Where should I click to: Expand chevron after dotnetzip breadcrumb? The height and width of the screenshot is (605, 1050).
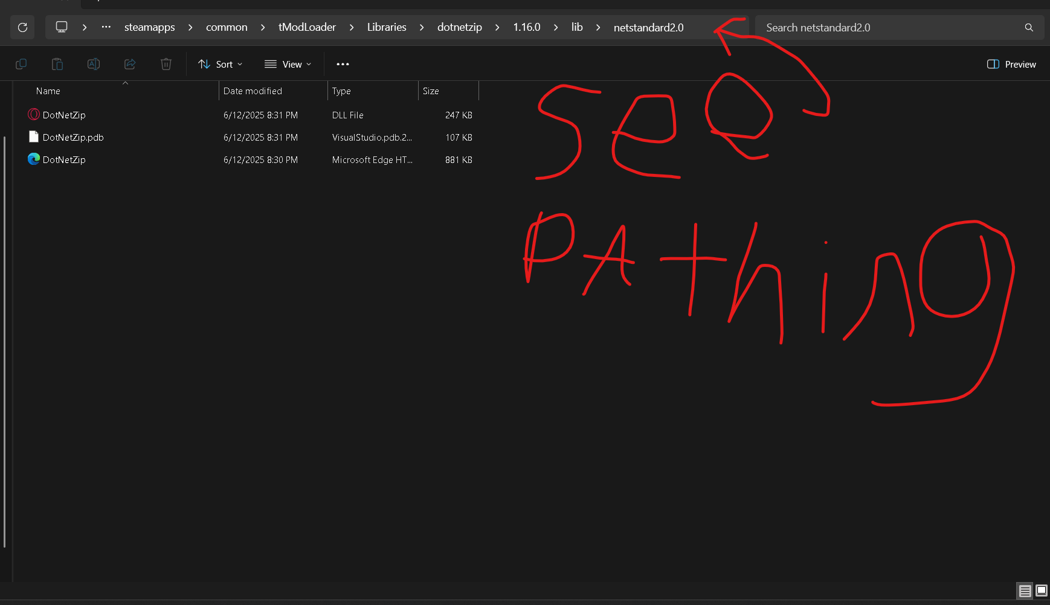click(497, 27)
